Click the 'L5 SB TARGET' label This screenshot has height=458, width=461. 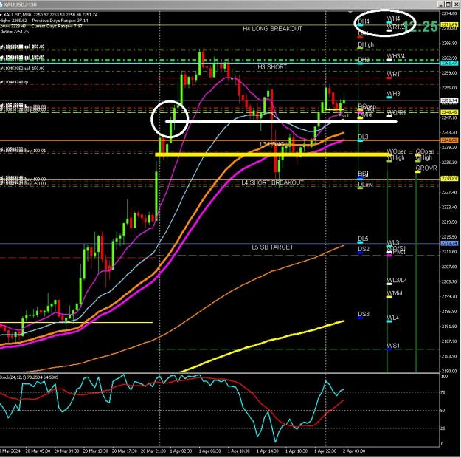point(272,247)
